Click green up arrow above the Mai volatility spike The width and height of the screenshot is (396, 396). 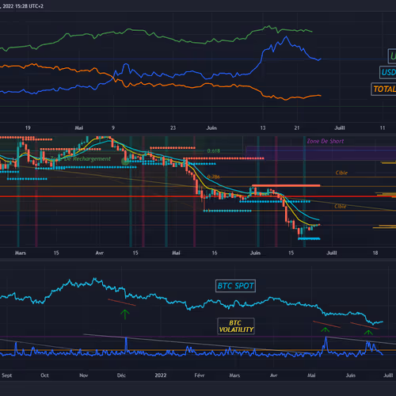click(x=325, y=329)
